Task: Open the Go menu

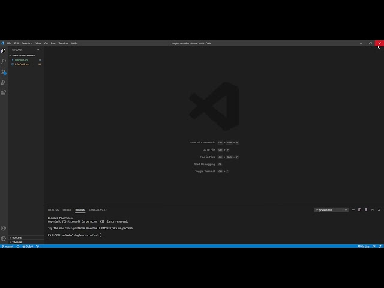Action: pyautogui.click(x=46, y=43)
